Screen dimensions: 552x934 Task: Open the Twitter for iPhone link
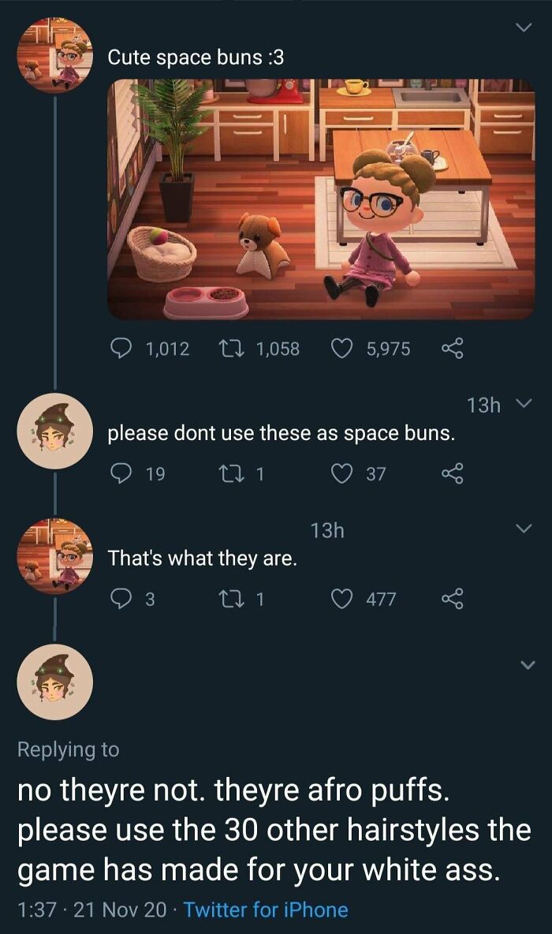click(x=268, y=910)
